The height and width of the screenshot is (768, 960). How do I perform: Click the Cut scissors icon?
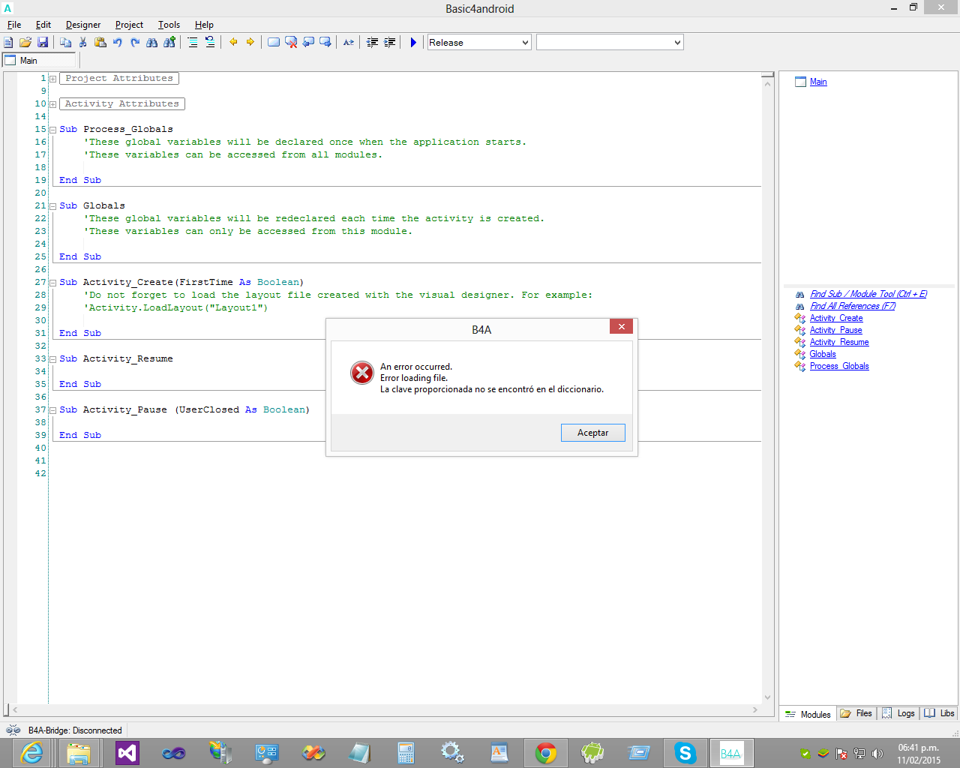[82, 43]
